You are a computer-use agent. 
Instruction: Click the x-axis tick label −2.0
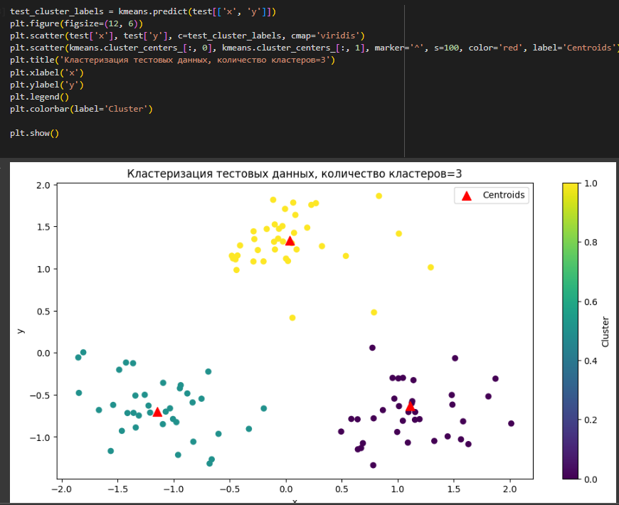[x=62, y=489]
